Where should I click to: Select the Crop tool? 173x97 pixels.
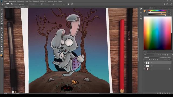click(x=2, y=19)
